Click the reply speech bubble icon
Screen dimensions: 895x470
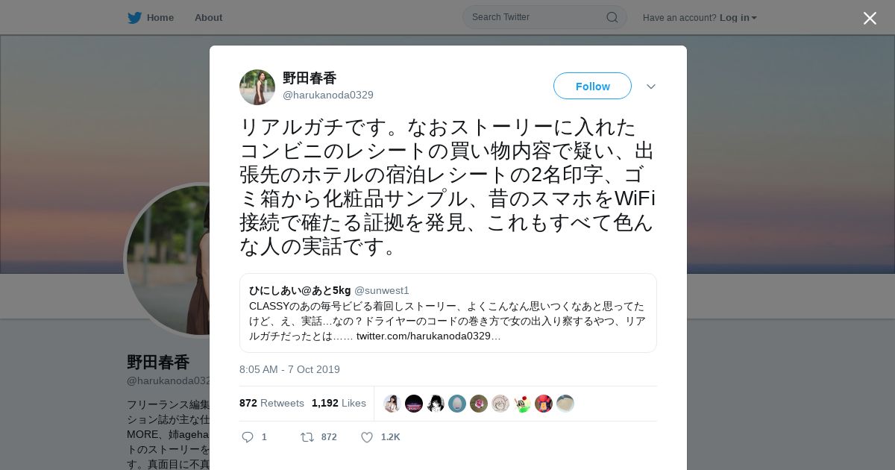click(248, 437)
